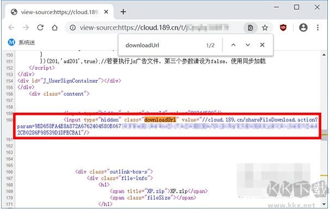Open a new tab with the plus button
This screenshot has width=330, height=209.
(x=123, y=12)
